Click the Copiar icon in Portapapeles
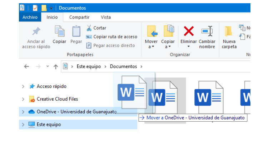264x141 pixels. pos(59,31)
